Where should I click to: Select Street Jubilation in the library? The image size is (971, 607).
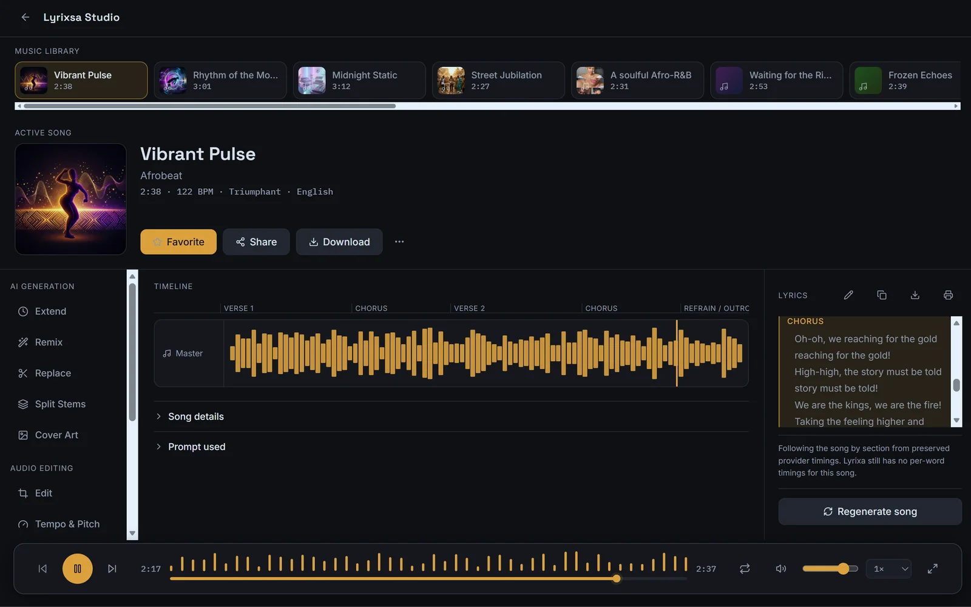498,80
